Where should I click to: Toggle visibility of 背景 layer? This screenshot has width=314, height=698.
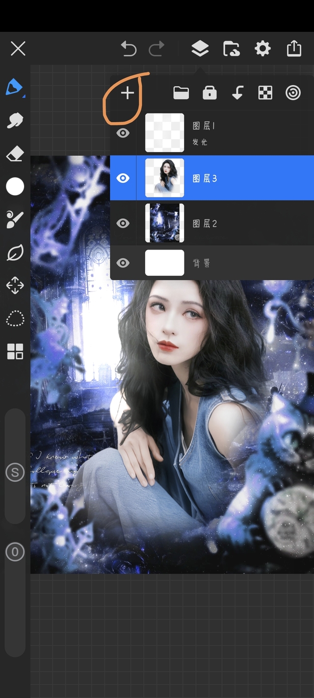[123, 263]
